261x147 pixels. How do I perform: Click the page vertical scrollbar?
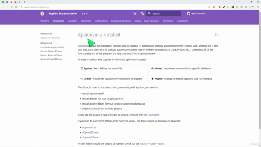[x=260, y=70]
